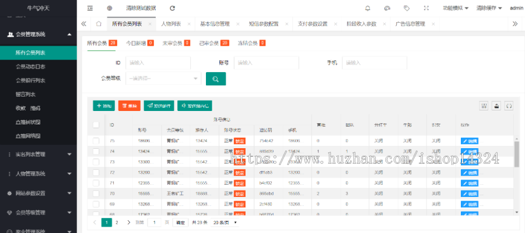Click the tag note icon in header
This screenshot has height=233, width=525.
tap(407, 8)
